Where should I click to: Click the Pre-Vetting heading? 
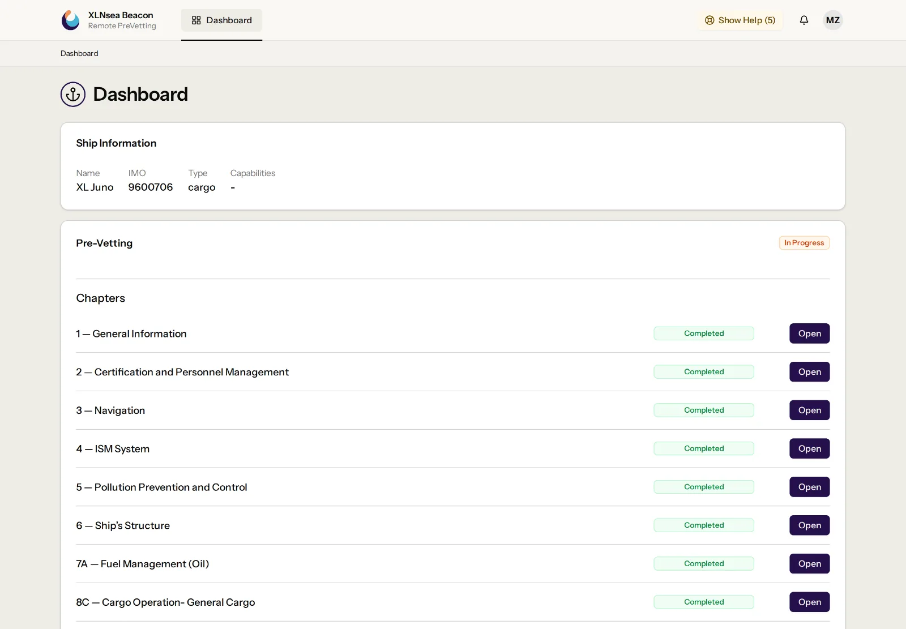coord(104,243)
